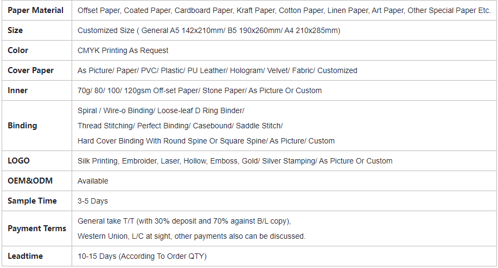Viewport: 498px width, 268px height.
Task: Click the Offset Paper, Coated Paper materials text
Action: pos(284,10)
